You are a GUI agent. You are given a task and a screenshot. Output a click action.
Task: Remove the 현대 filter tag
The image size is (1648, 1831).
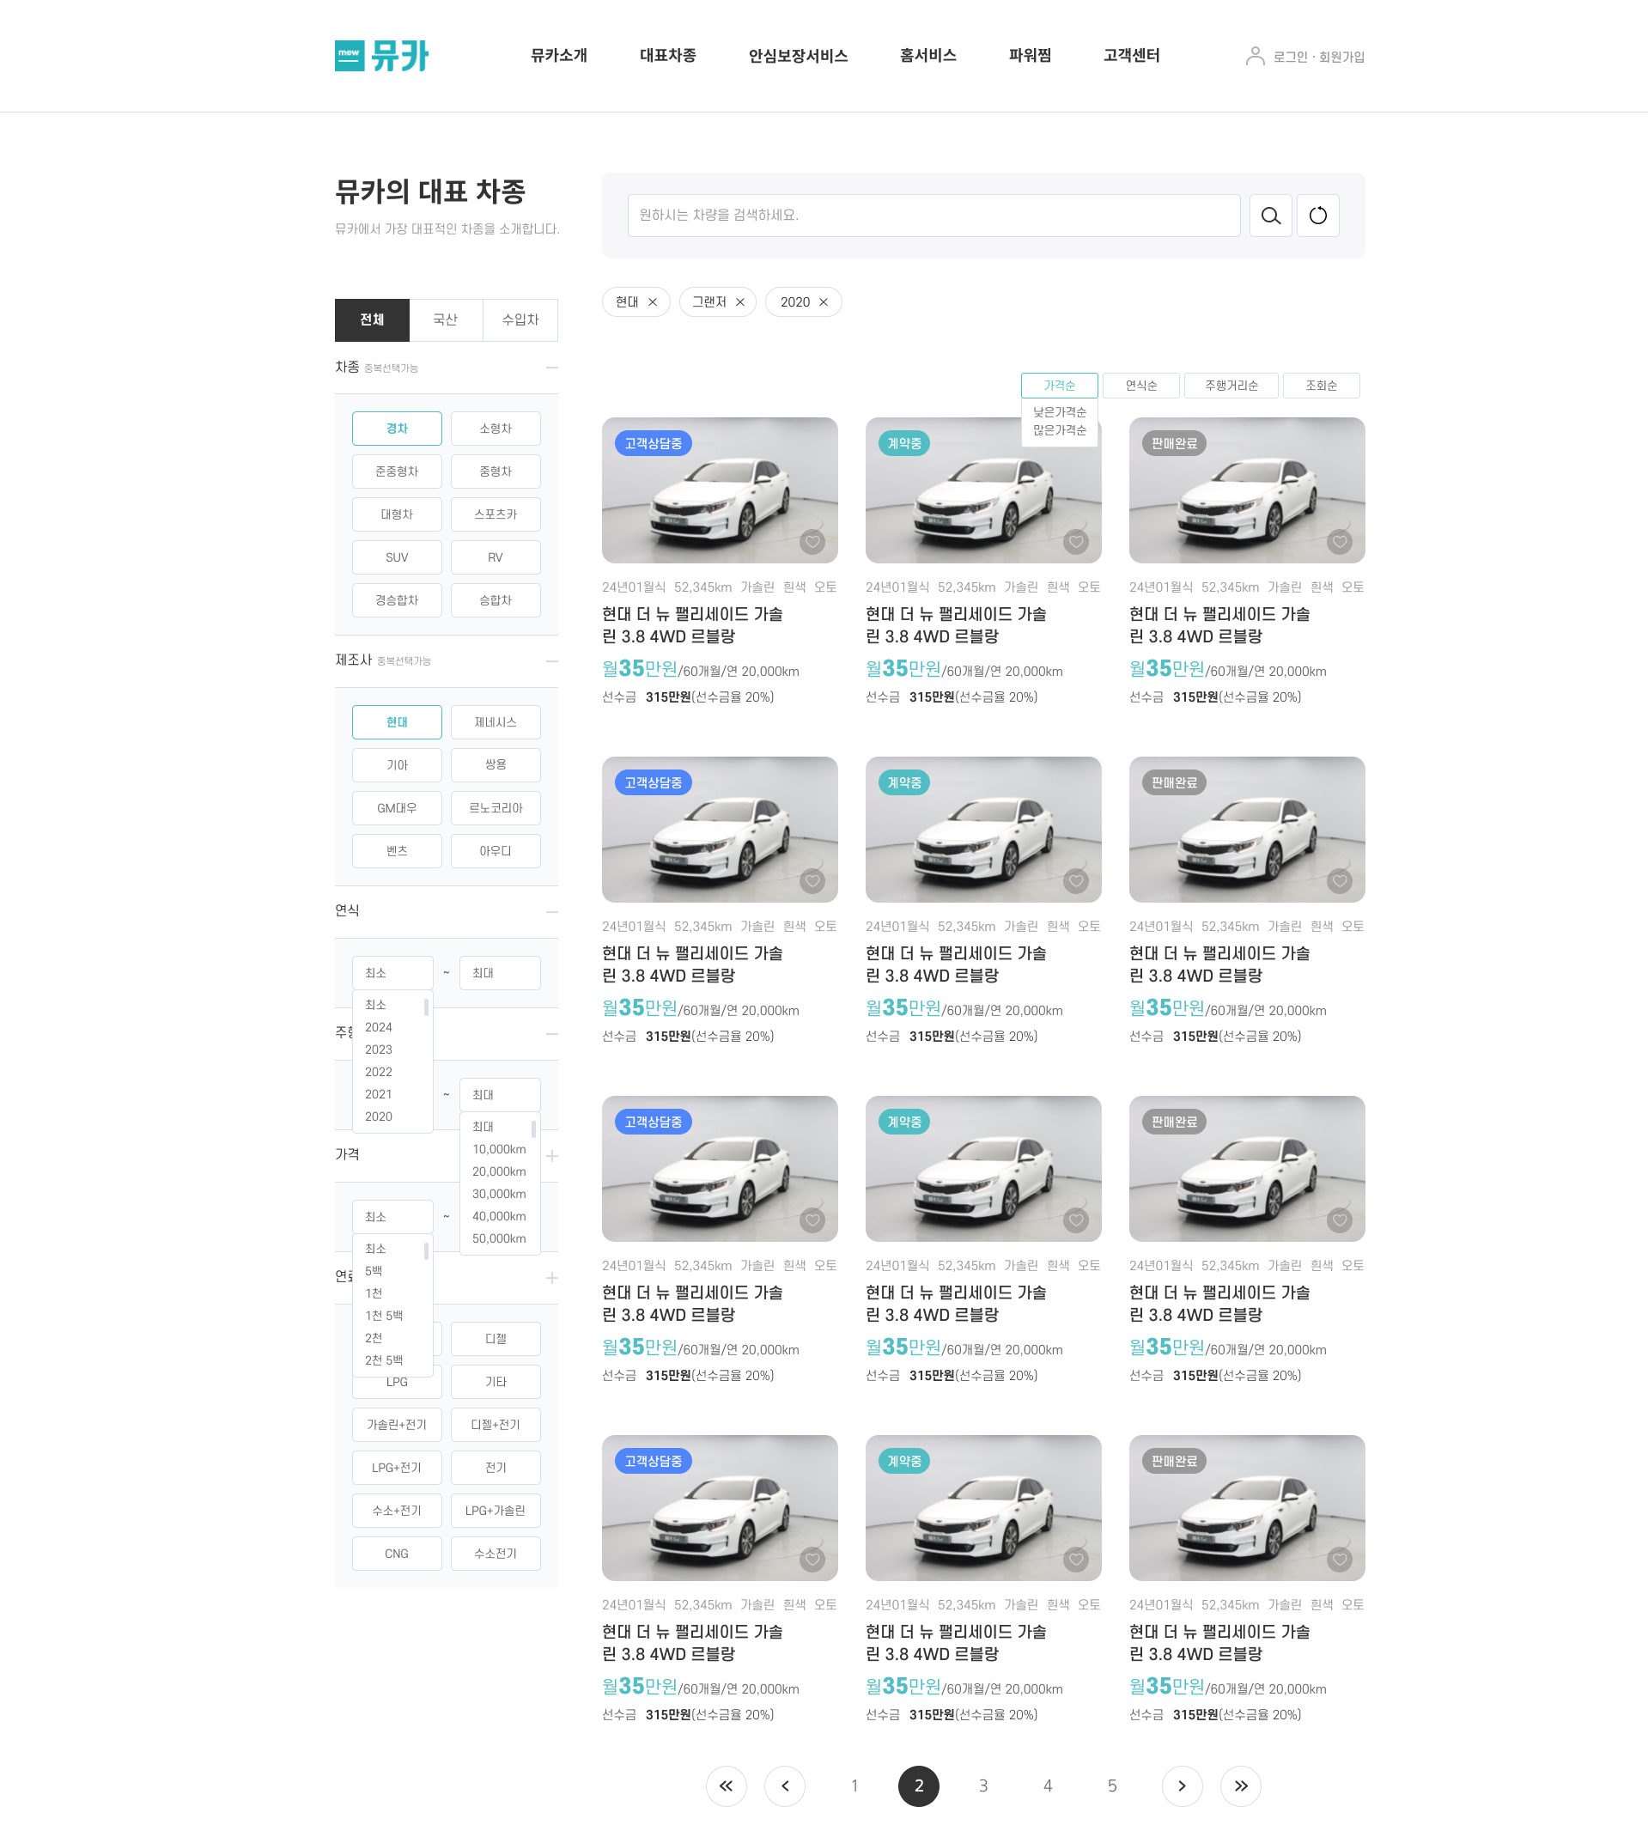point(652,302)
